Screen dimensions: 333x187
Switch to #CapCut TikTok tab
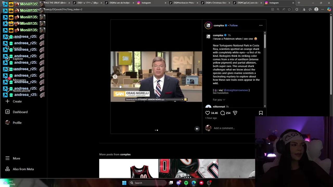click(247, 3)
